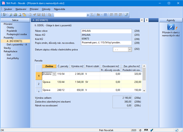Click parcel number cell 135/44

tap(63, 82)
